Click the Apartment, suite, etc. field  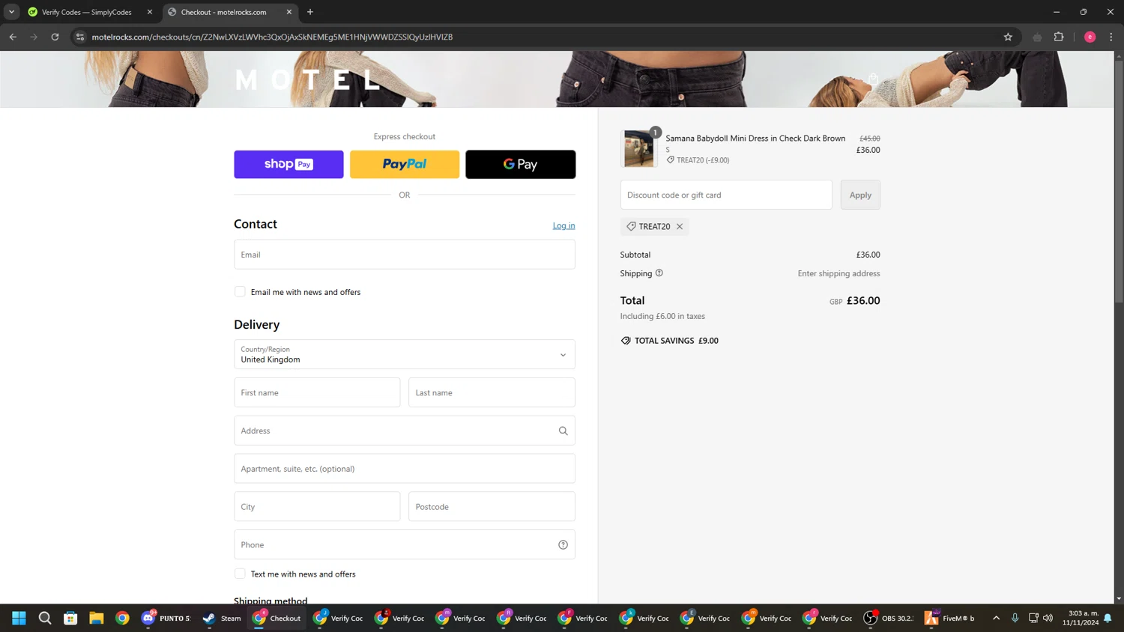point(405,469)
